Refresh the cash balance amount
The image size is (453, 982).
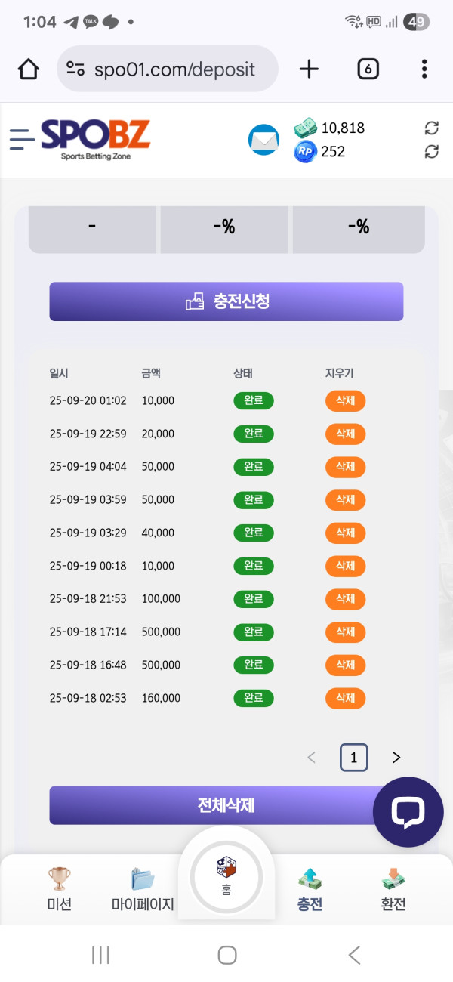[x=432, y=128]
